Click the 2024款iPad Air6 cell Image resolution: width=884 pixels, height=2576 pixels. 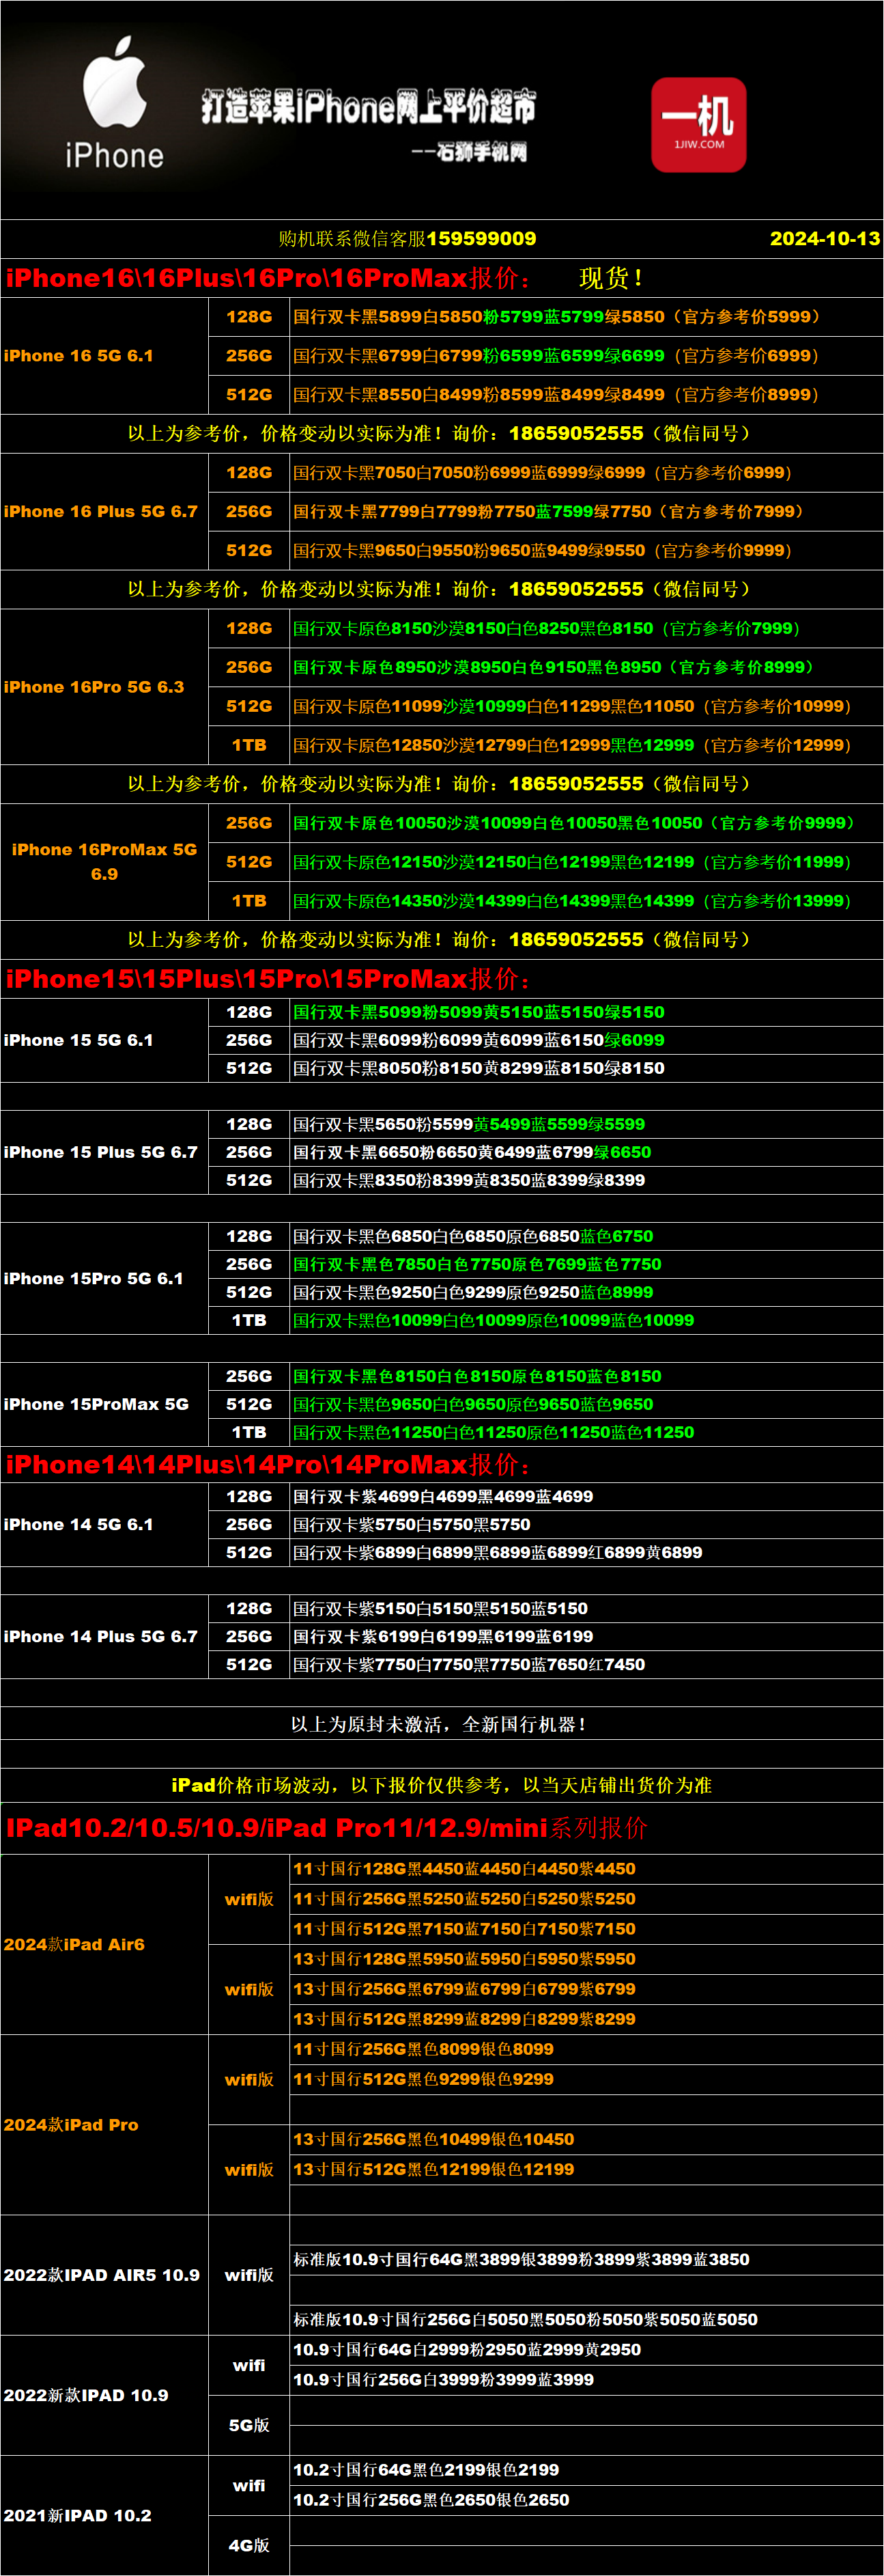(x=104, y=1944)
